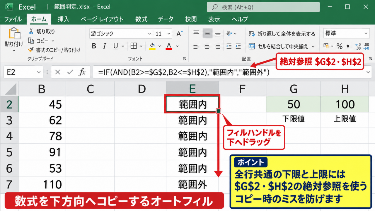Expand the formula bar chevron
The image size is (375, 211).
coord(369,72)
